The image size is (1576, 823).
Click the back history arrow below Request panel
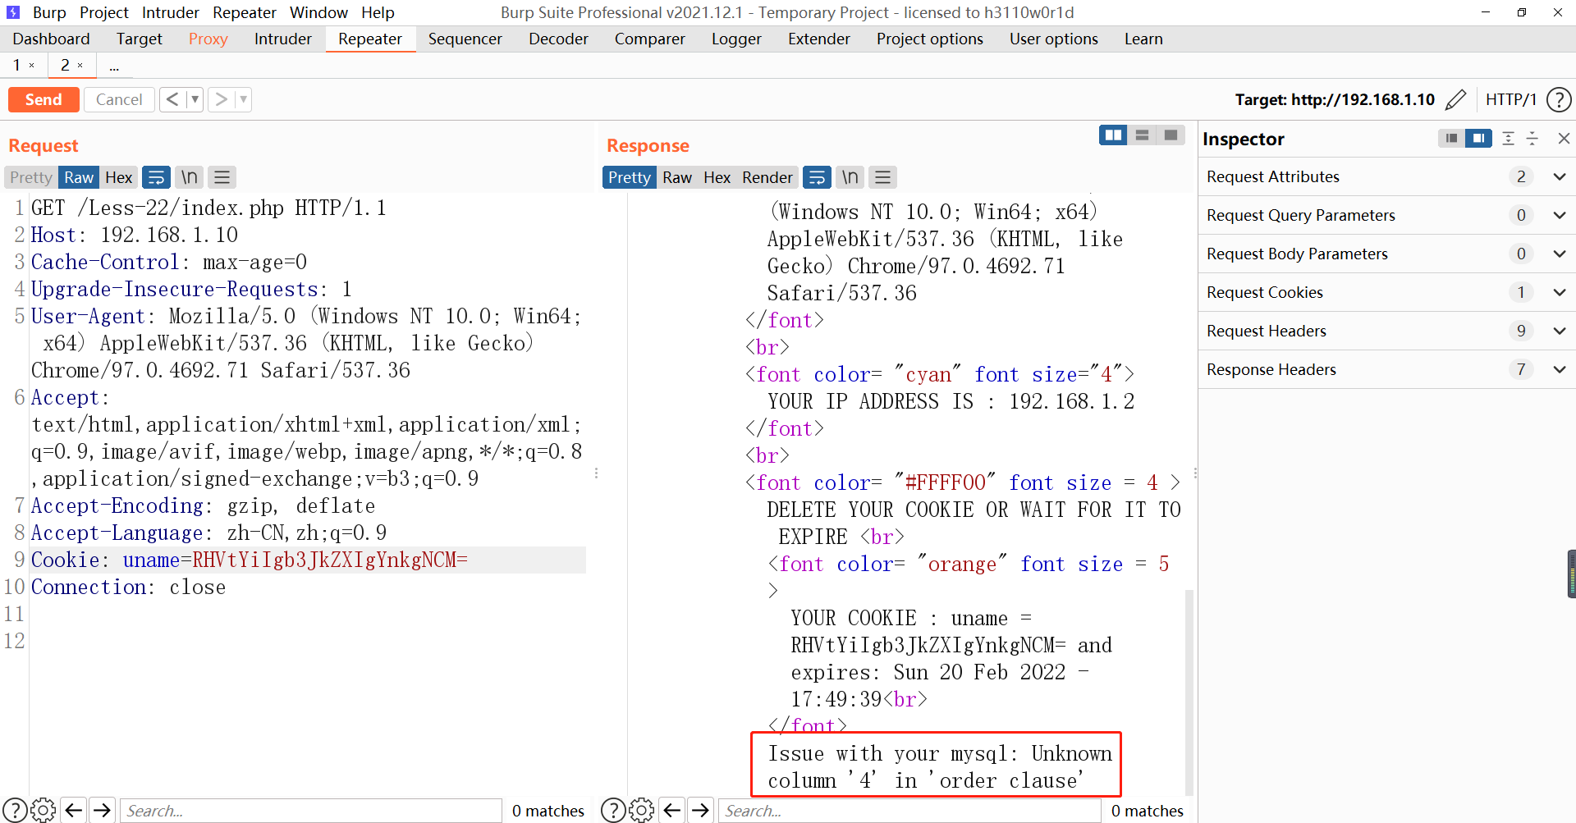coord(73,810)
